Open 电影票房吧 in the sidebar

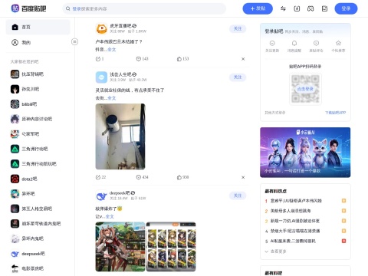tap(27, 268)
